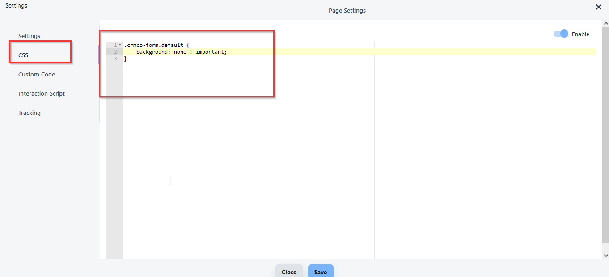Click line number 1 in the gutter
The image size is (609, 277).
pyautogui.click(x=115, y=45)
